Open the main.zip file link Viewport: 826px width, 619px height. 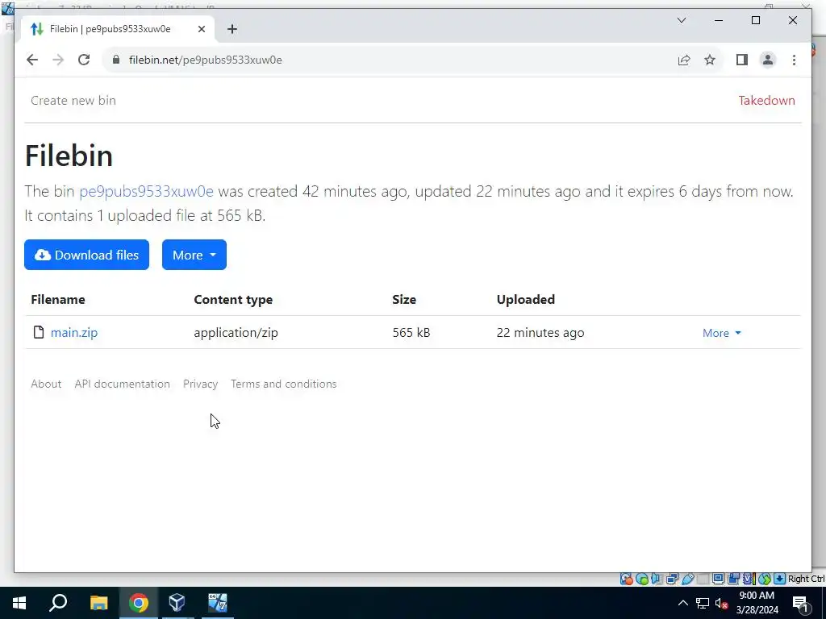tap(74, 333)
